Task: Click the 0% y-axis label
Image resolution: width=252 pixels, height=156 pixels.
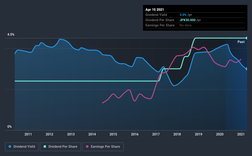Action: pos(10,127)
